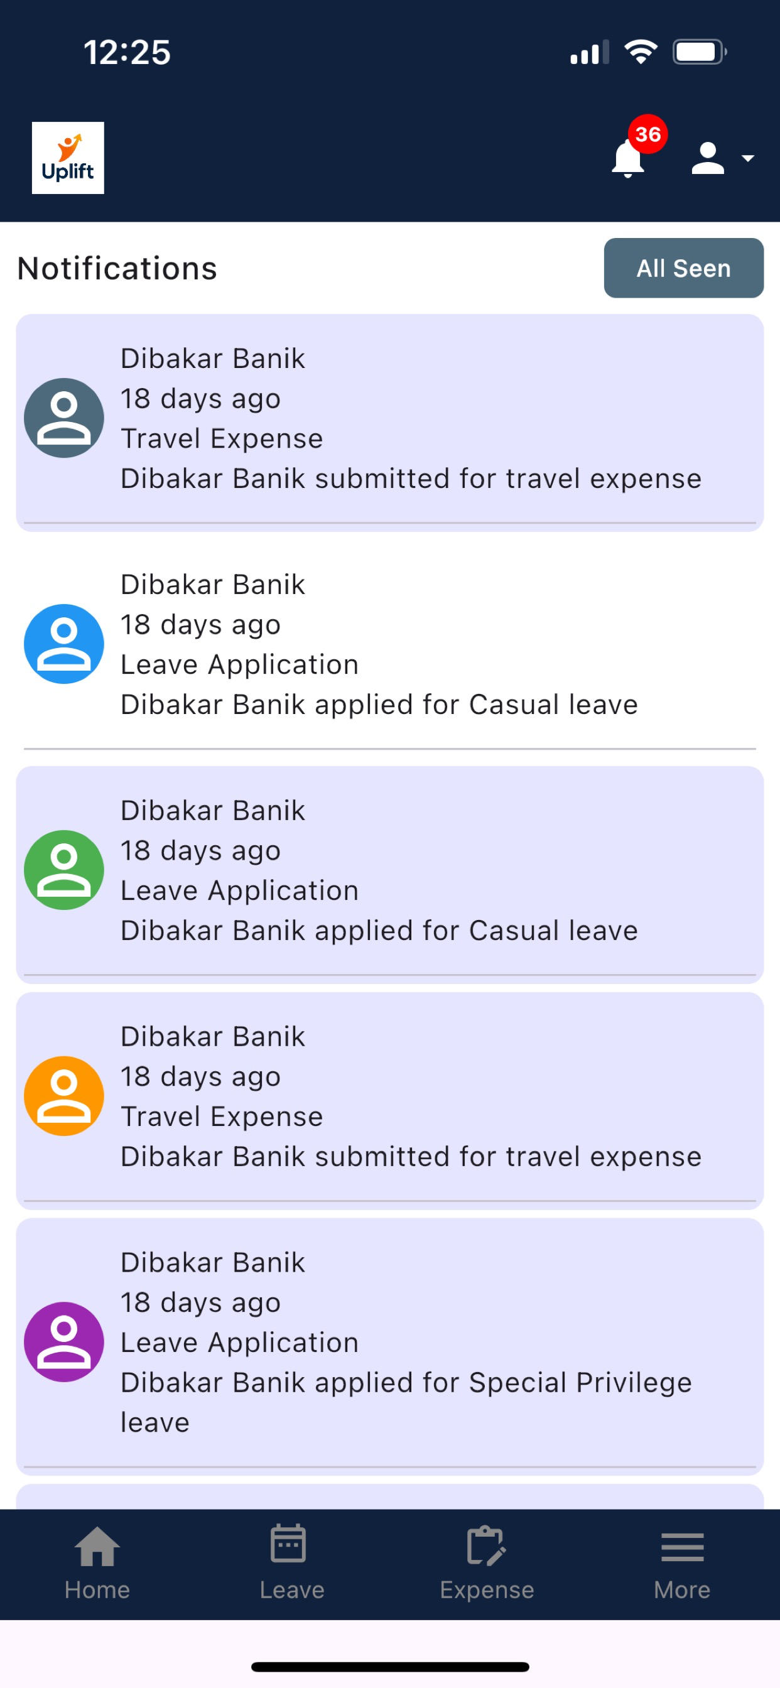Screen dimensions: 780x1688
Task: Tap the red 36 notification badge
Action: click(647, 134)
